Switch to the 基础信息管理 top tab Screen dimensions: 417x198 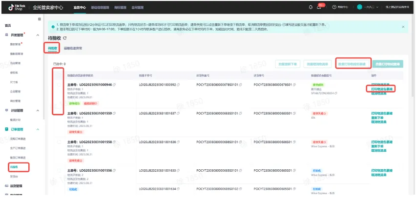tap(100, 7)
